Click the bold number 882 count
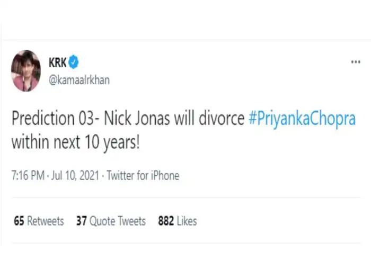 [166, 221]
